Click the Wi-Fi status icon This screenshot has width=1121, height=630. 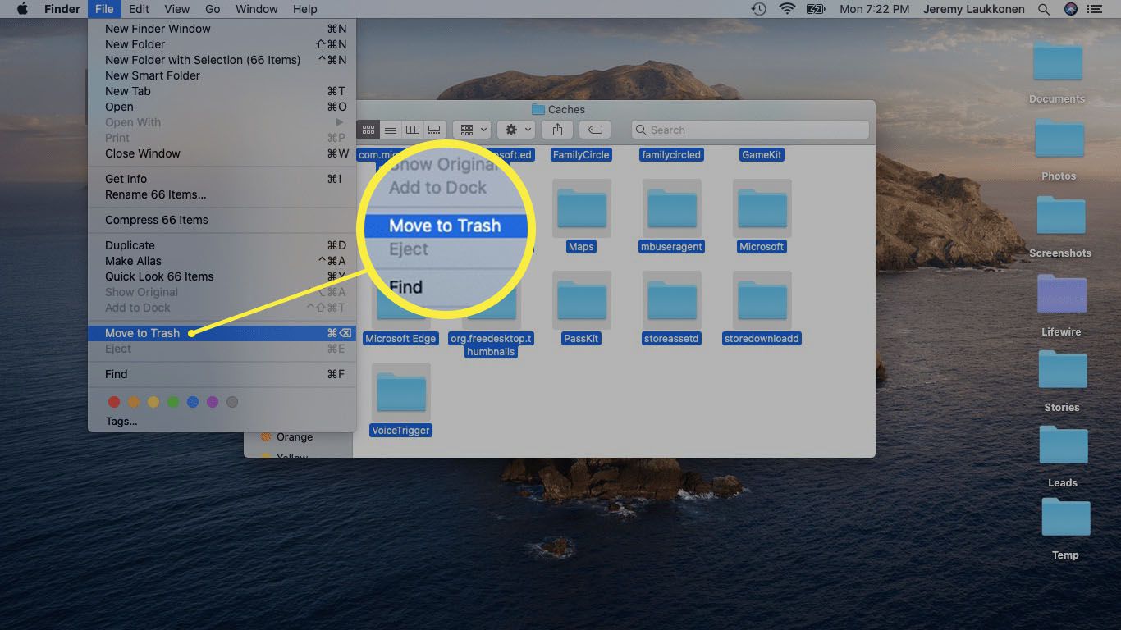tap(787, 10)
